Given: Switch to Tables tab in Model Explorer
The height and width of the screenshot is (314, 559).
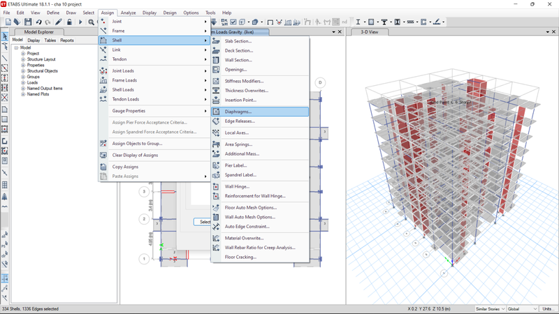Looking at the screenshot, I should (50, 40).
